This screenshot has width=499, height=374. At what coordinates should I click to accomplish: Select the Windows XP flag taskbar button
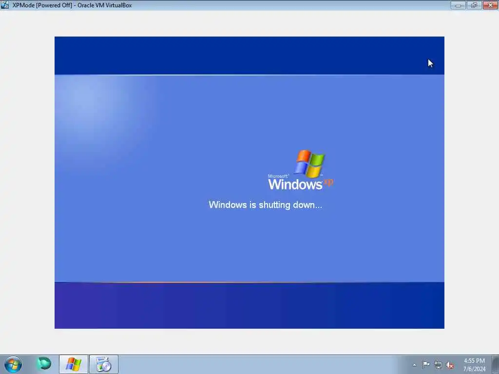click(x=74, y=364)
